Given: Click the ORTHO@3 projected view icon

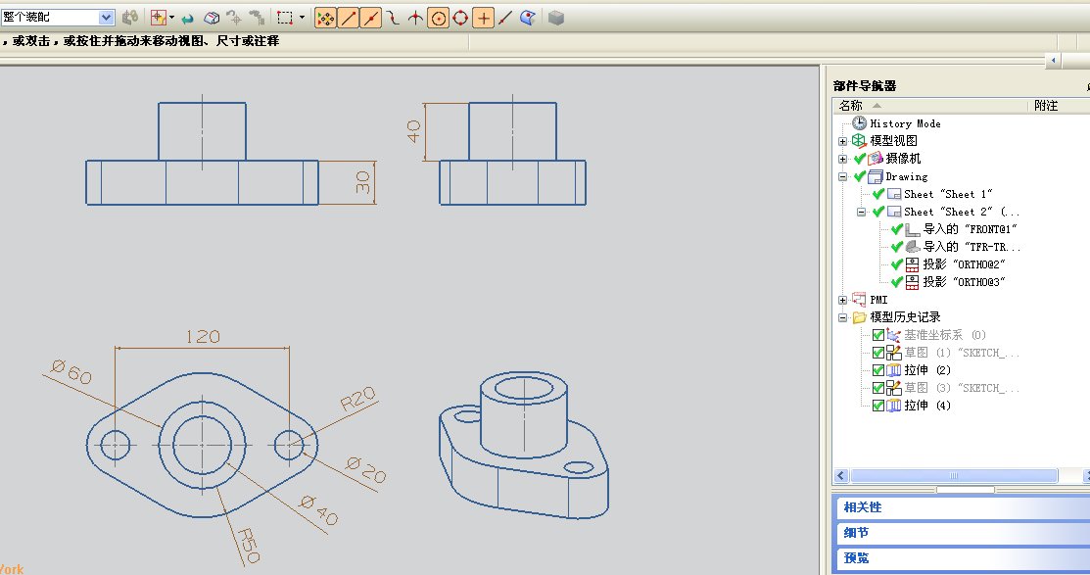Looking at the screenshot, I should pos(912,281).
